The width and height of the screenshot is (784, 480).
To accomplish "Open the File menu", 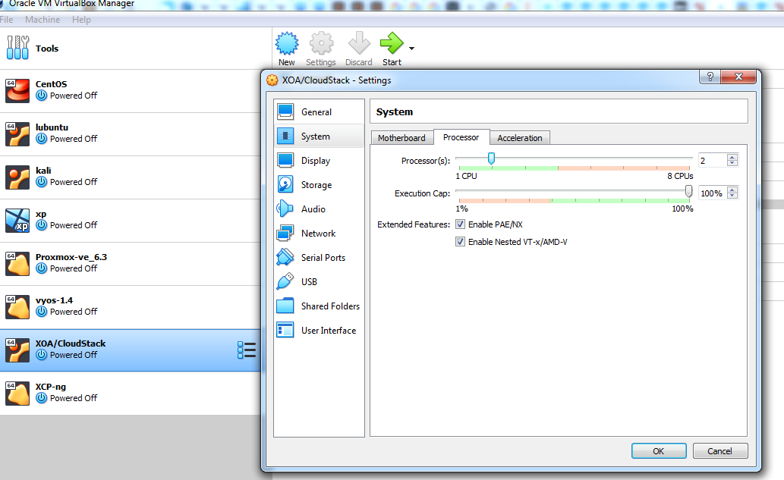I will pos(7,20).
